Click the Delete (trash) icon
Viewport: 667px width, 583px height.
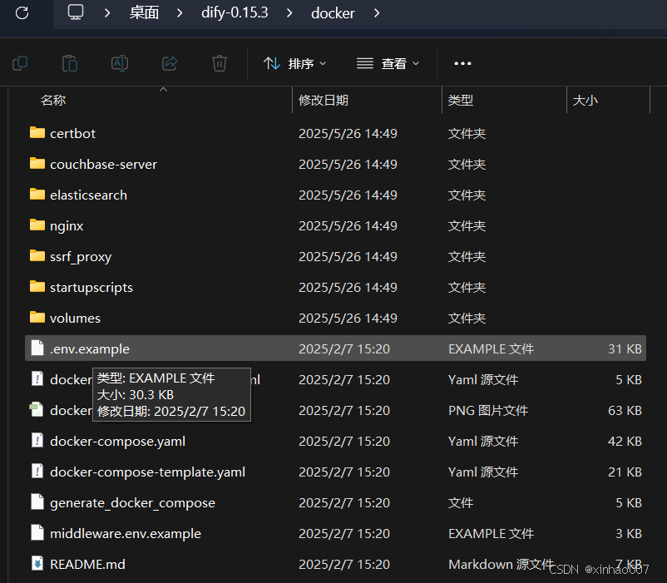point(218,63)
